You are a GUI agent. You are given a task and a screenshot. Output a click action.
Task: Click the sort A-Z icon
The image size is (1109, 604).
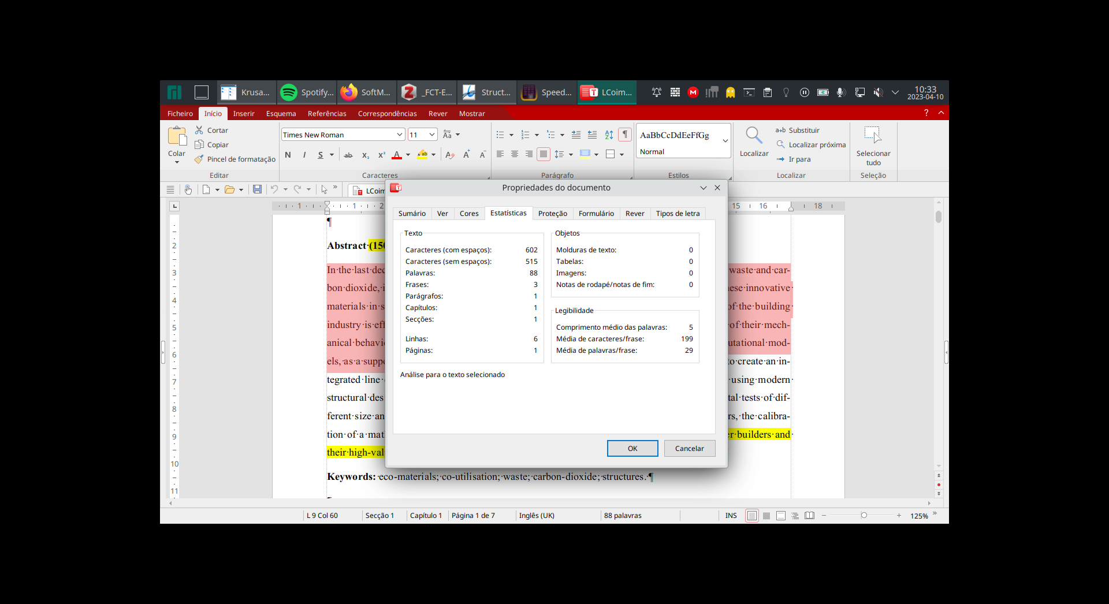(x=609, y=135)
